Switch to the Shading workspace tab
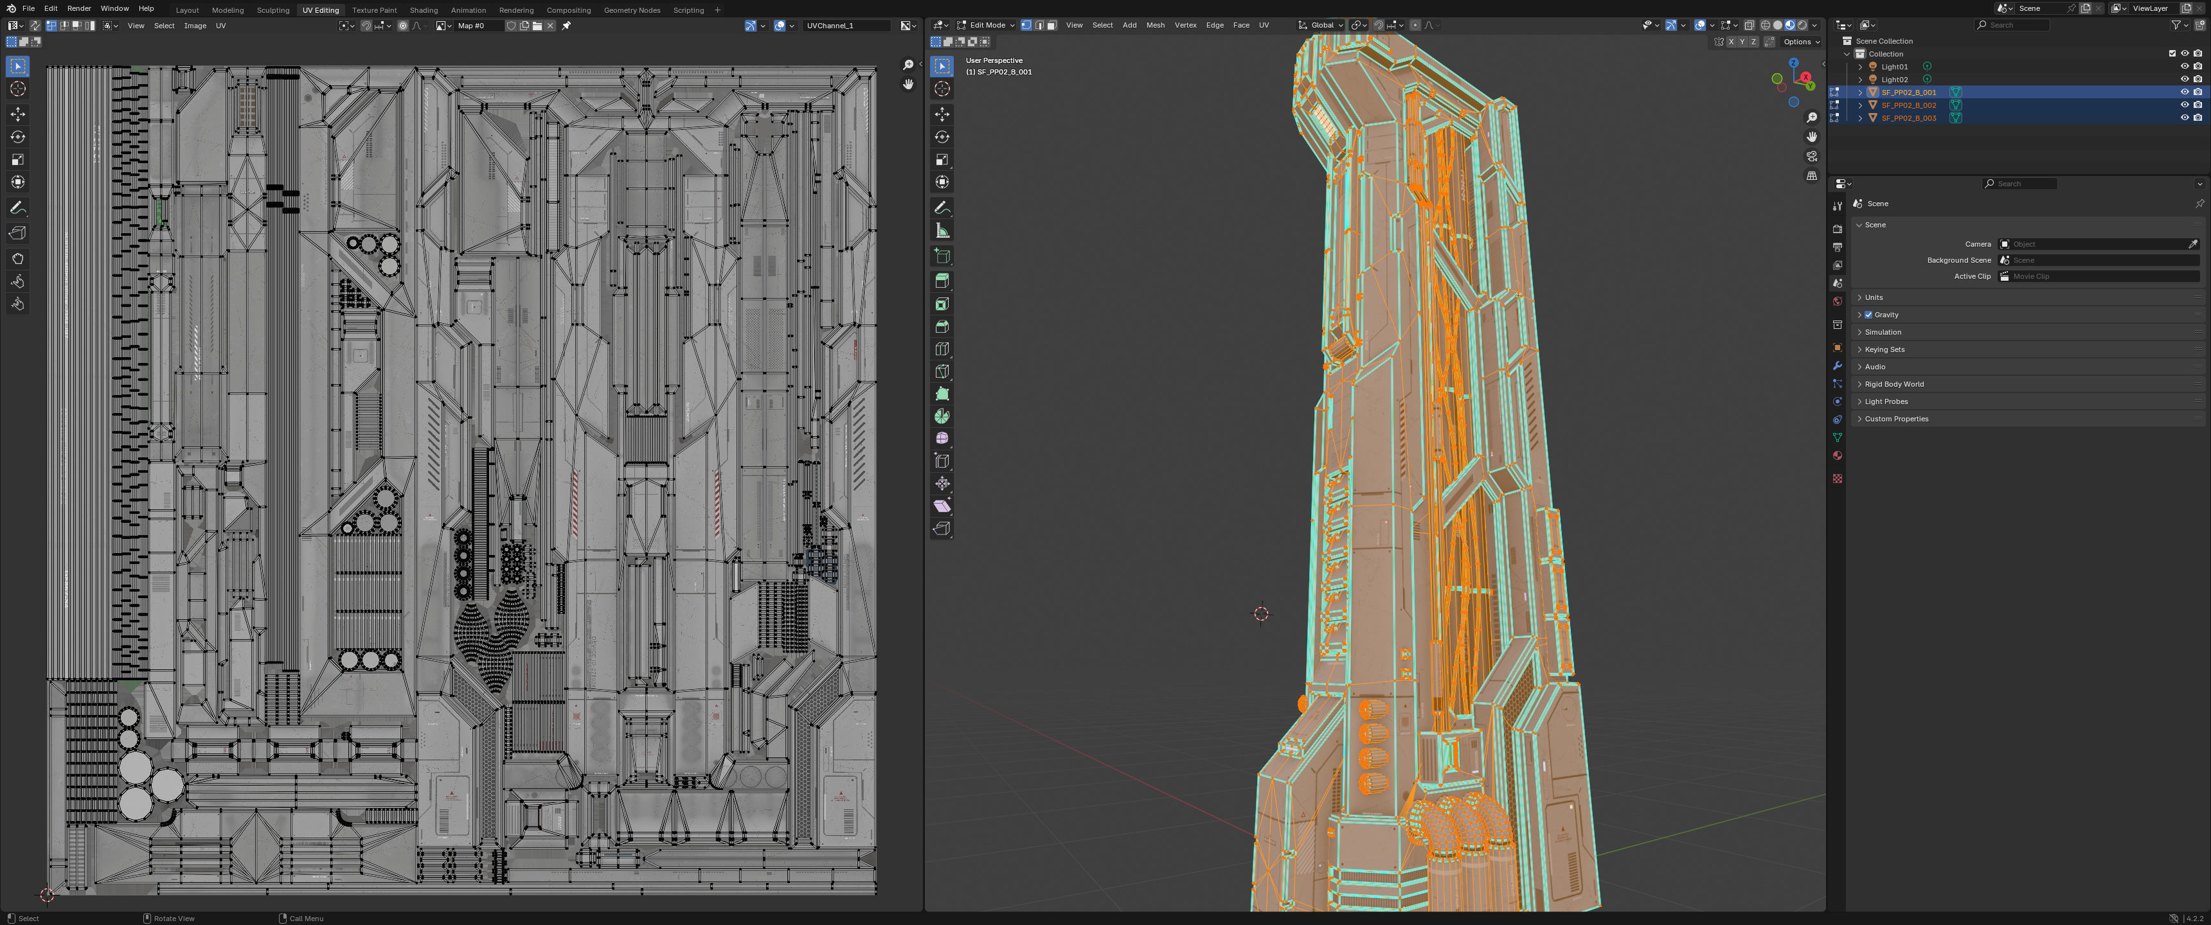2211x925 pixels. click(x=423, y=10)
